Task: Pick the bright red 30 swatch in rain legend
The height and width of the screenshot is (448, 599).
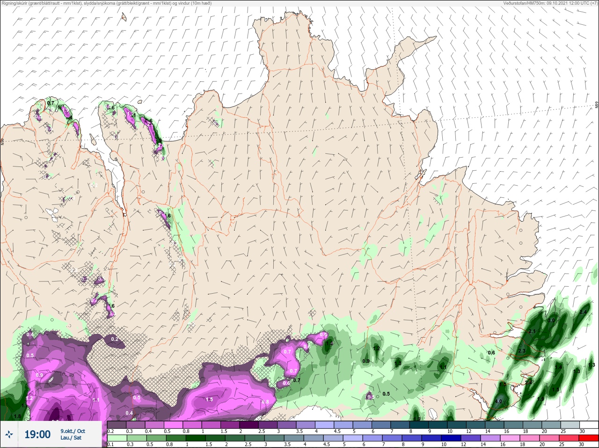Action: (589, 438)
